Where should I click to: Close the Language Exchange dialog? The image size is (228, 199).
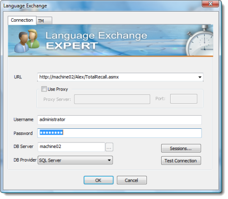point(210,4)
